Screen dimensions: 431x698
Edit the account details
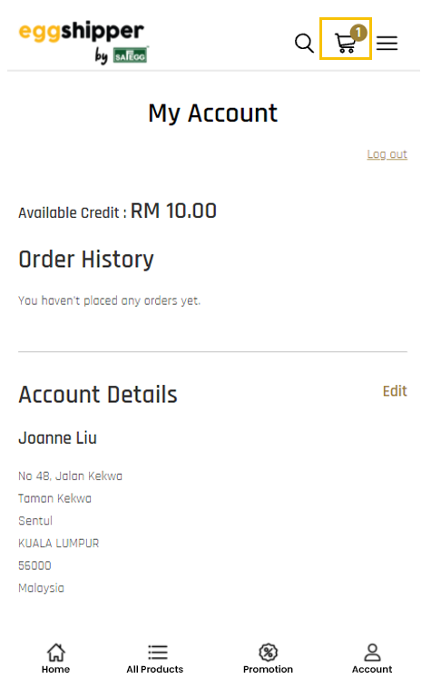click(395, 391)
